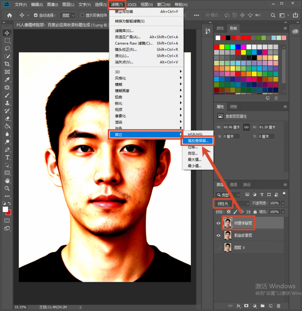Select the Move tool in the toolbar
The width and height of the screenshot is (302, 311).
click(7, 33)
